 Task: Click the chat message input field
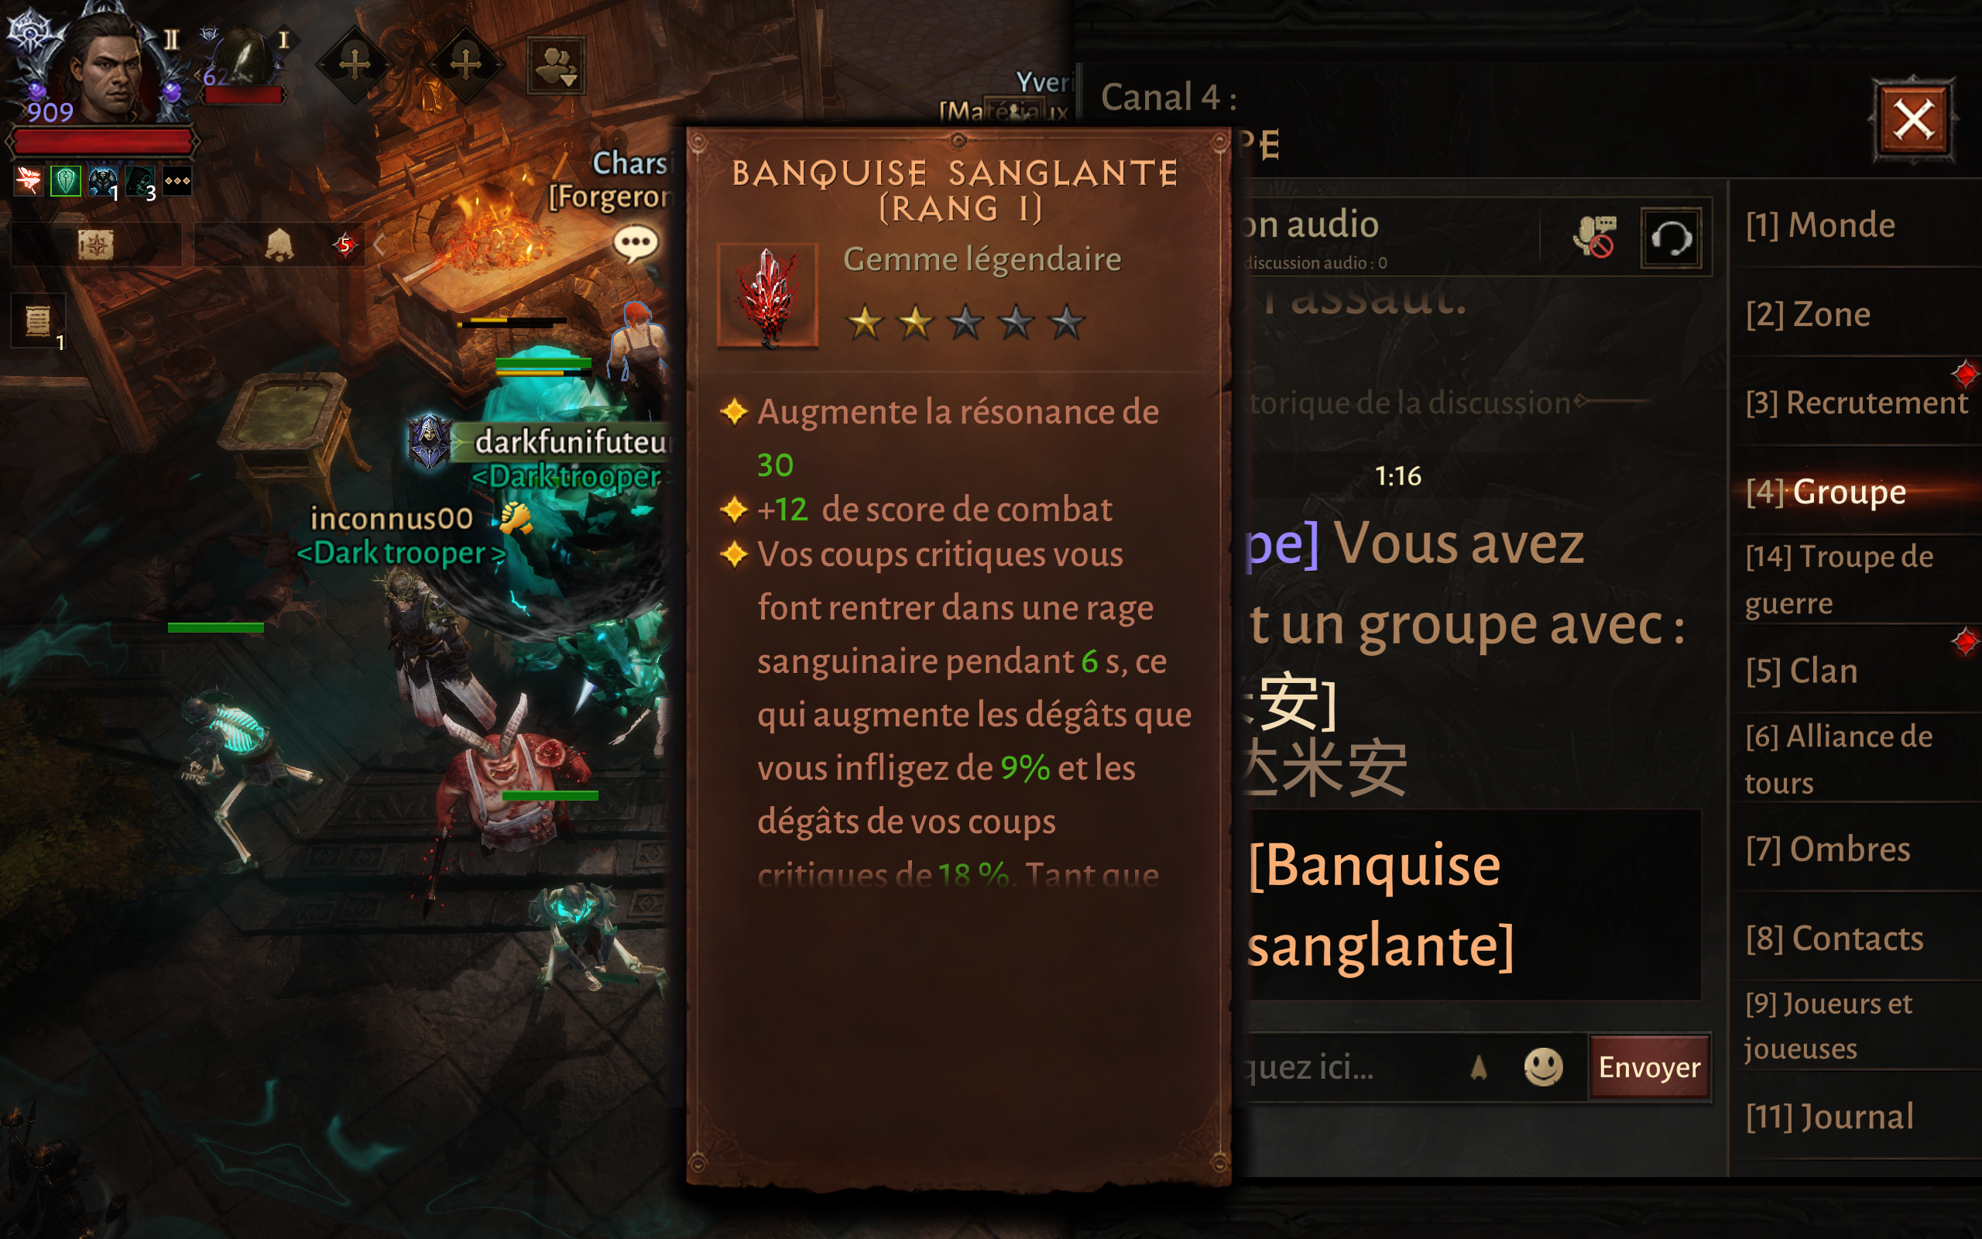[1351, 1067]
